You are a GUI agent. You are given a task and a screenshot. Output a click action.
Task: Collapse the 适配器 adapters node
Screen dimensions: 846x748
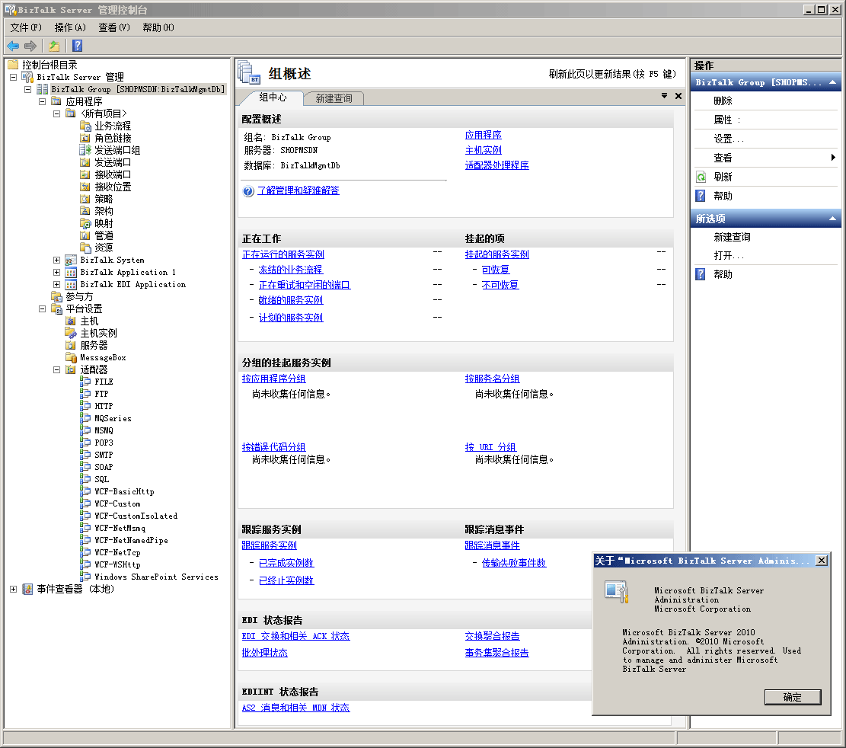pyautogui.click(x=56, y=369)
